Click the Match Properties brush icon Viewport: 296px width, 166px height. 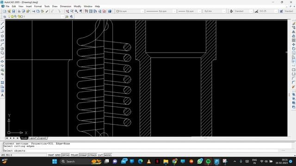[47, 11]
